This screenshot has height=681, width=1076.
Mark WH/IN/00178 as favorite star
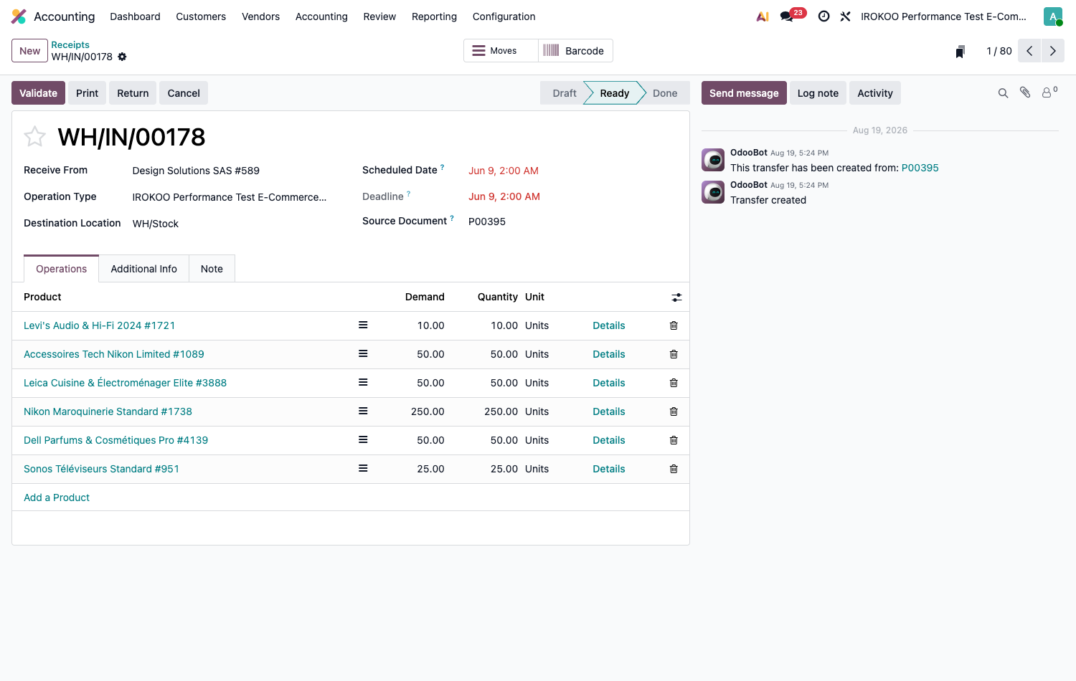(34, 136)
